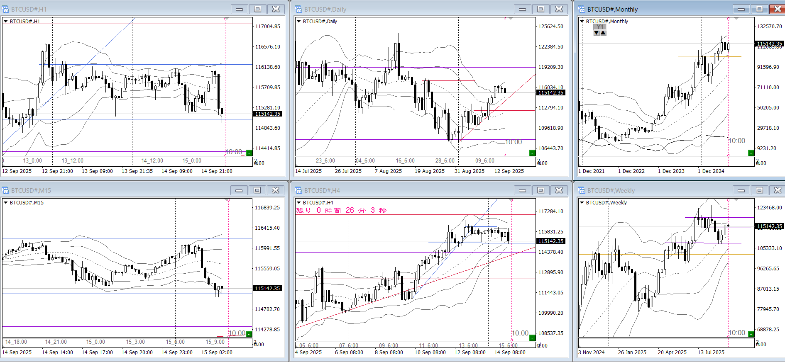785x362 pixels.
Task: Toggle the green minus box in H4 chart
Action: click(532, 338)
